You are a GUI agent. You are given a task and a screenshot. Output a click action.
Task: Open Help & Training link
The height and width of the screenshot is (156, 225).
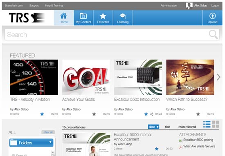(x=54, y=5)
